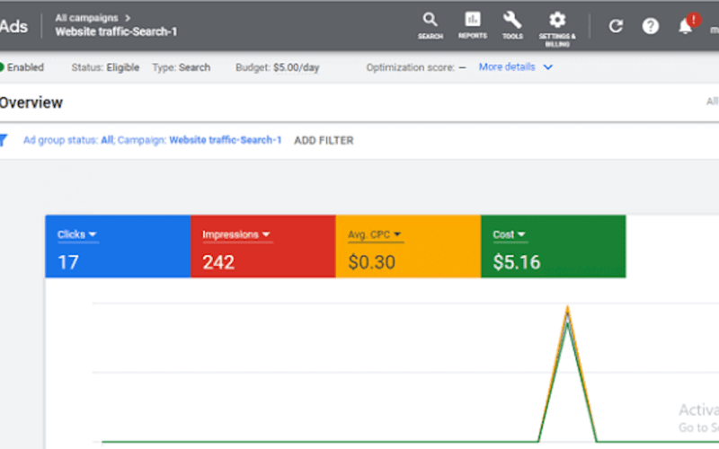Click the Type: Search text

pyautogui.click(x=182, y=67)
